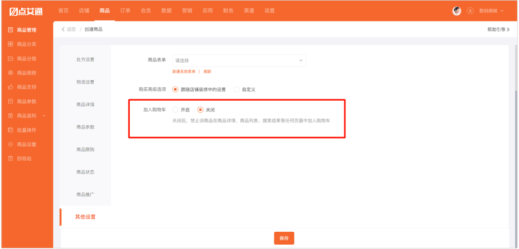The image size is (519, 249).
Task: Switch to 商品详情 section tab
Action: tap(86, 105)
